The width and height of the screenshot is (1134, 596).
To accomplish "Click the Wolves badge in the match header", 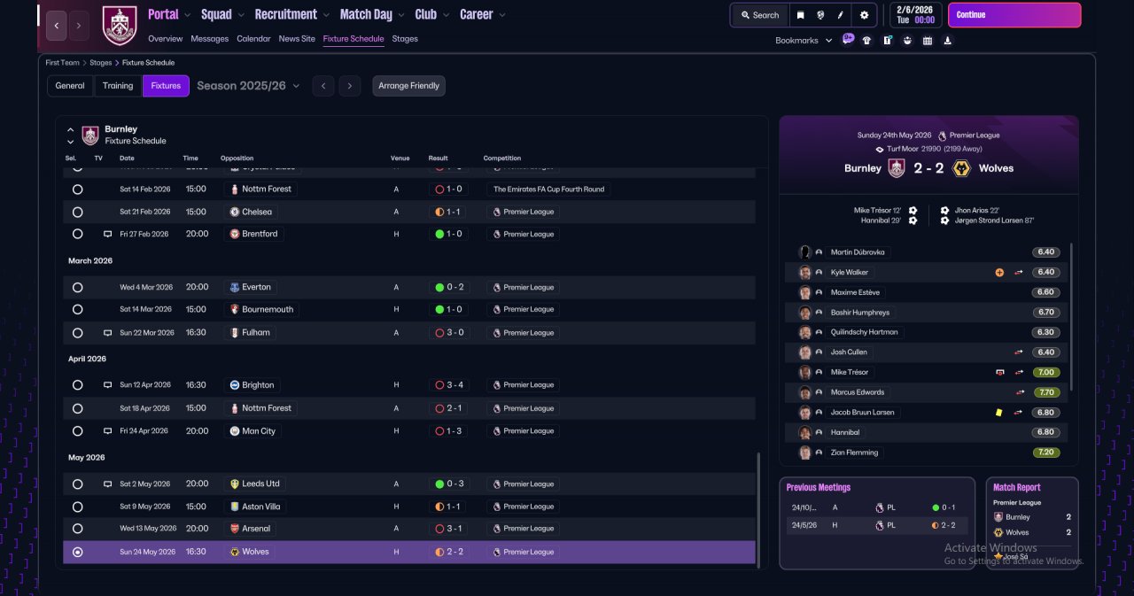I will coord(961,168).
